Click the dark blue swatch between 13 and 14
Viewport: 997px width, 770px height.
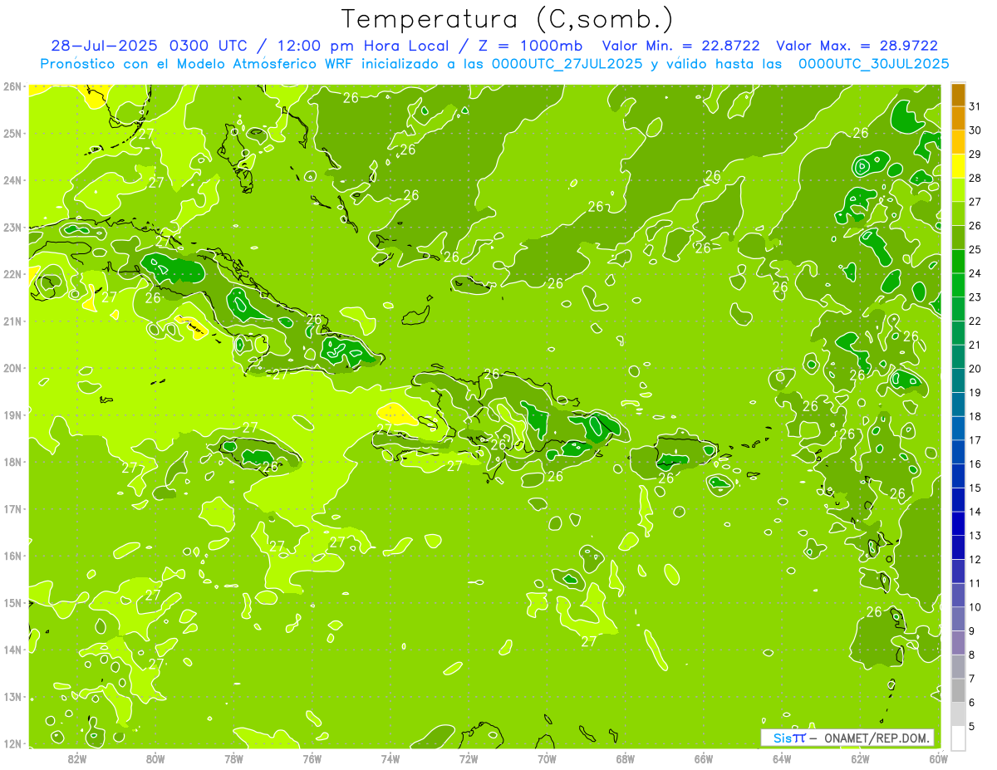pos(959,523)
